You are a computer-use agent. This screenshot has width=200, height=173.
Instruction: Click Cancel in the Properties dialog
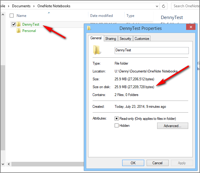click(157, 163)
